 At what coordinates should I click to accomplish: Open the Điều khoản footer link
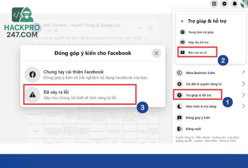[x=203, y=137]
